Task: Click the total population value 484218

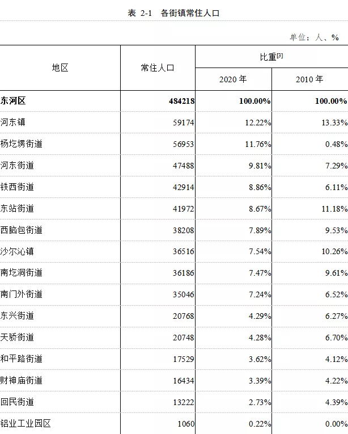Action: 181,101
